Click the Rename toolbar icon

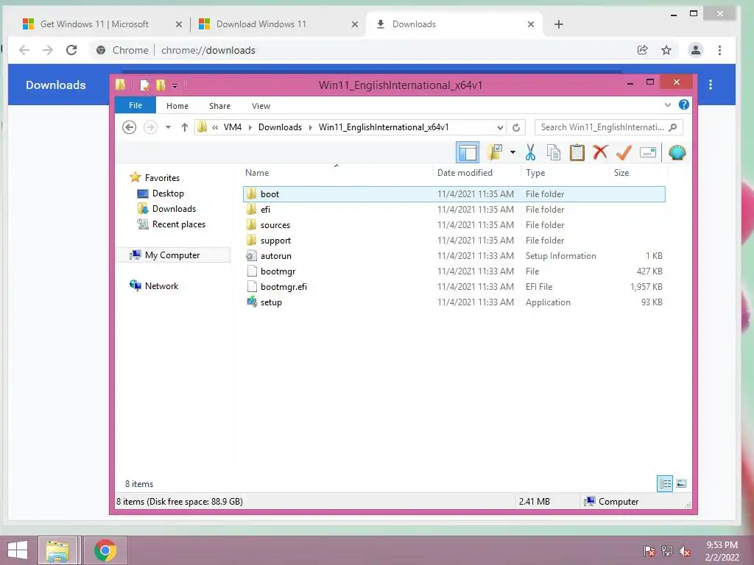tap(648, 153)
